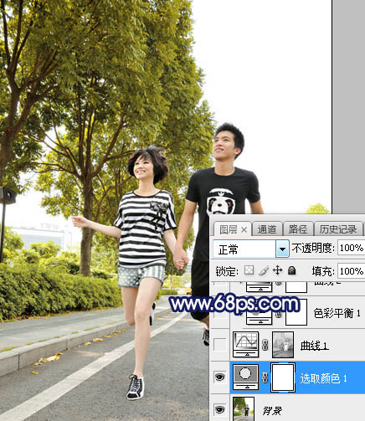Viewport: 365px width, 421px height.
Task: Switch to the 历史记录 tab
Action: click(338, 229)
